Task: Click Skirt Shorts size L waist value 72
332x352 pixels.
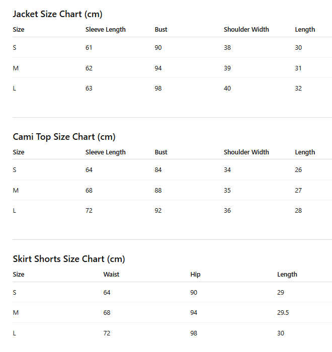Action: pyautogui.click(x=107, y=333)
